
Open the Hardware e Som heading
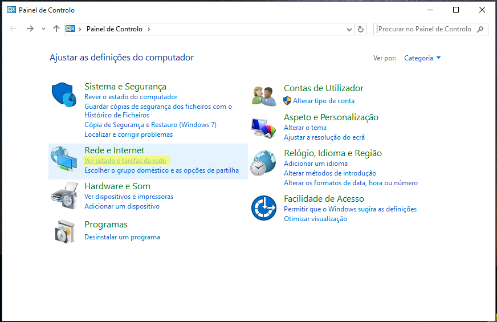[x=117, y=186]
